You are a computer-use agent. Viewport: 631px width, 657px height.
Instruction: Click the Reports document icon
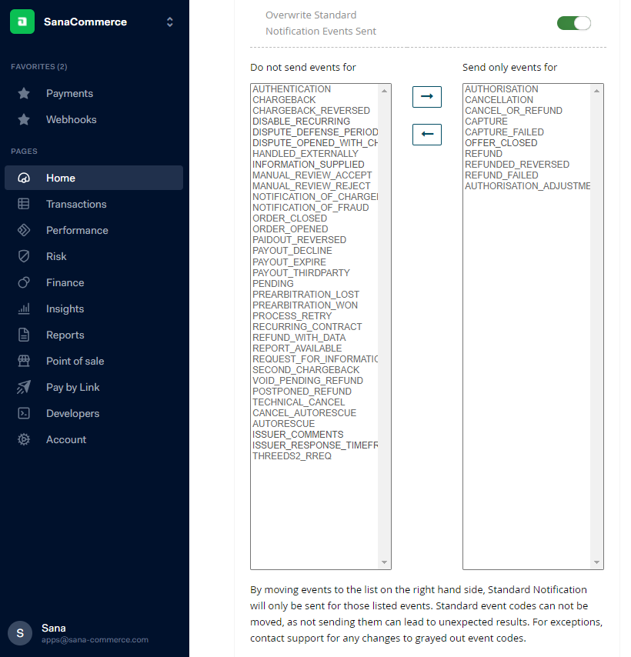click(x=24, y=335)
